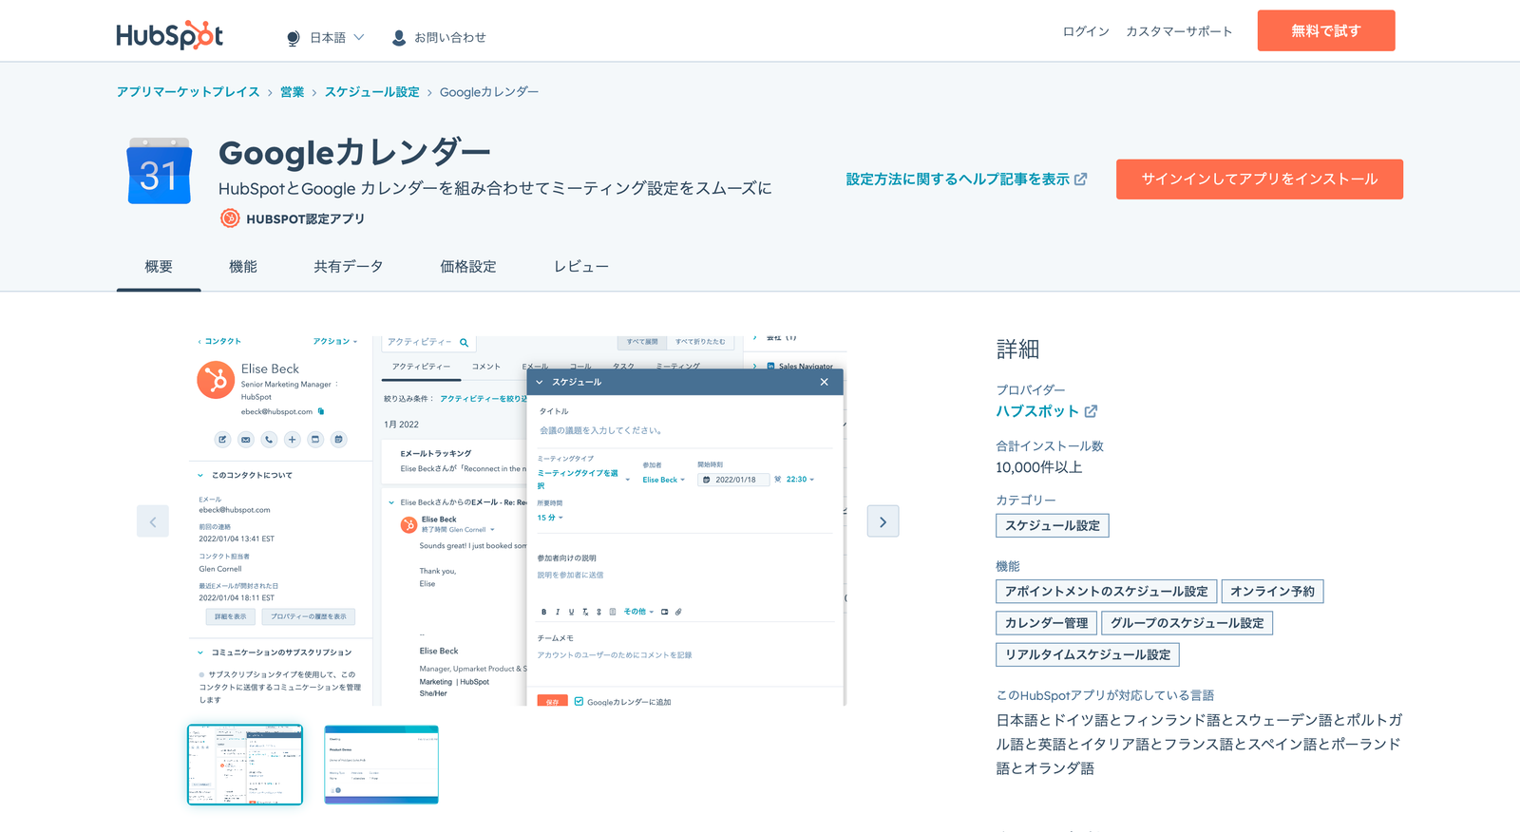
Task: Open the レビュー tab
Action: [581, 267]
